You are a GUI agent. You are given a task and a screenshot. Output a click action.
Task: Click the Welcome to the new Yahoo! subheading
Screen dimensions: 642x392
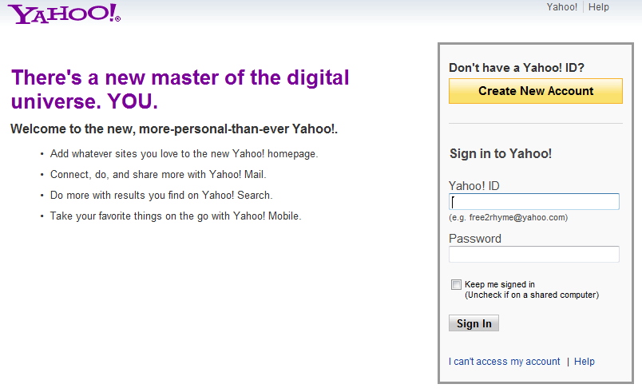[174, 129]
